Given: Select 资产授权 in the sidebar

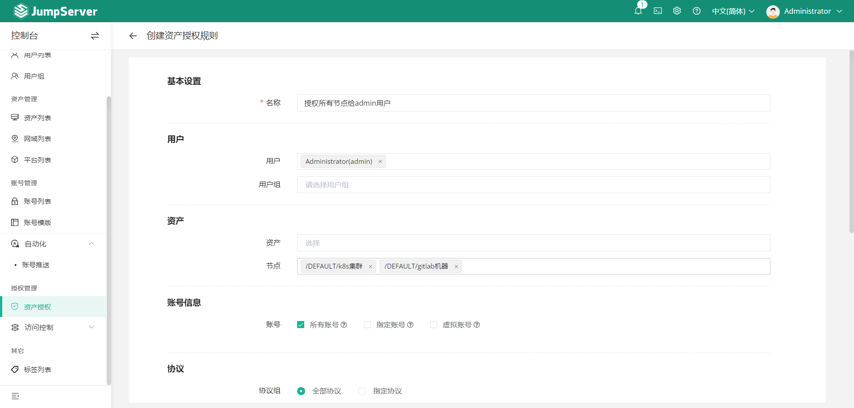Looking at the screenshot, I should point(53,307).
